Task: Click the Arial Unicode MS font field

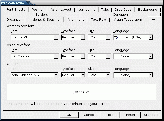Action: pos(32,75)
